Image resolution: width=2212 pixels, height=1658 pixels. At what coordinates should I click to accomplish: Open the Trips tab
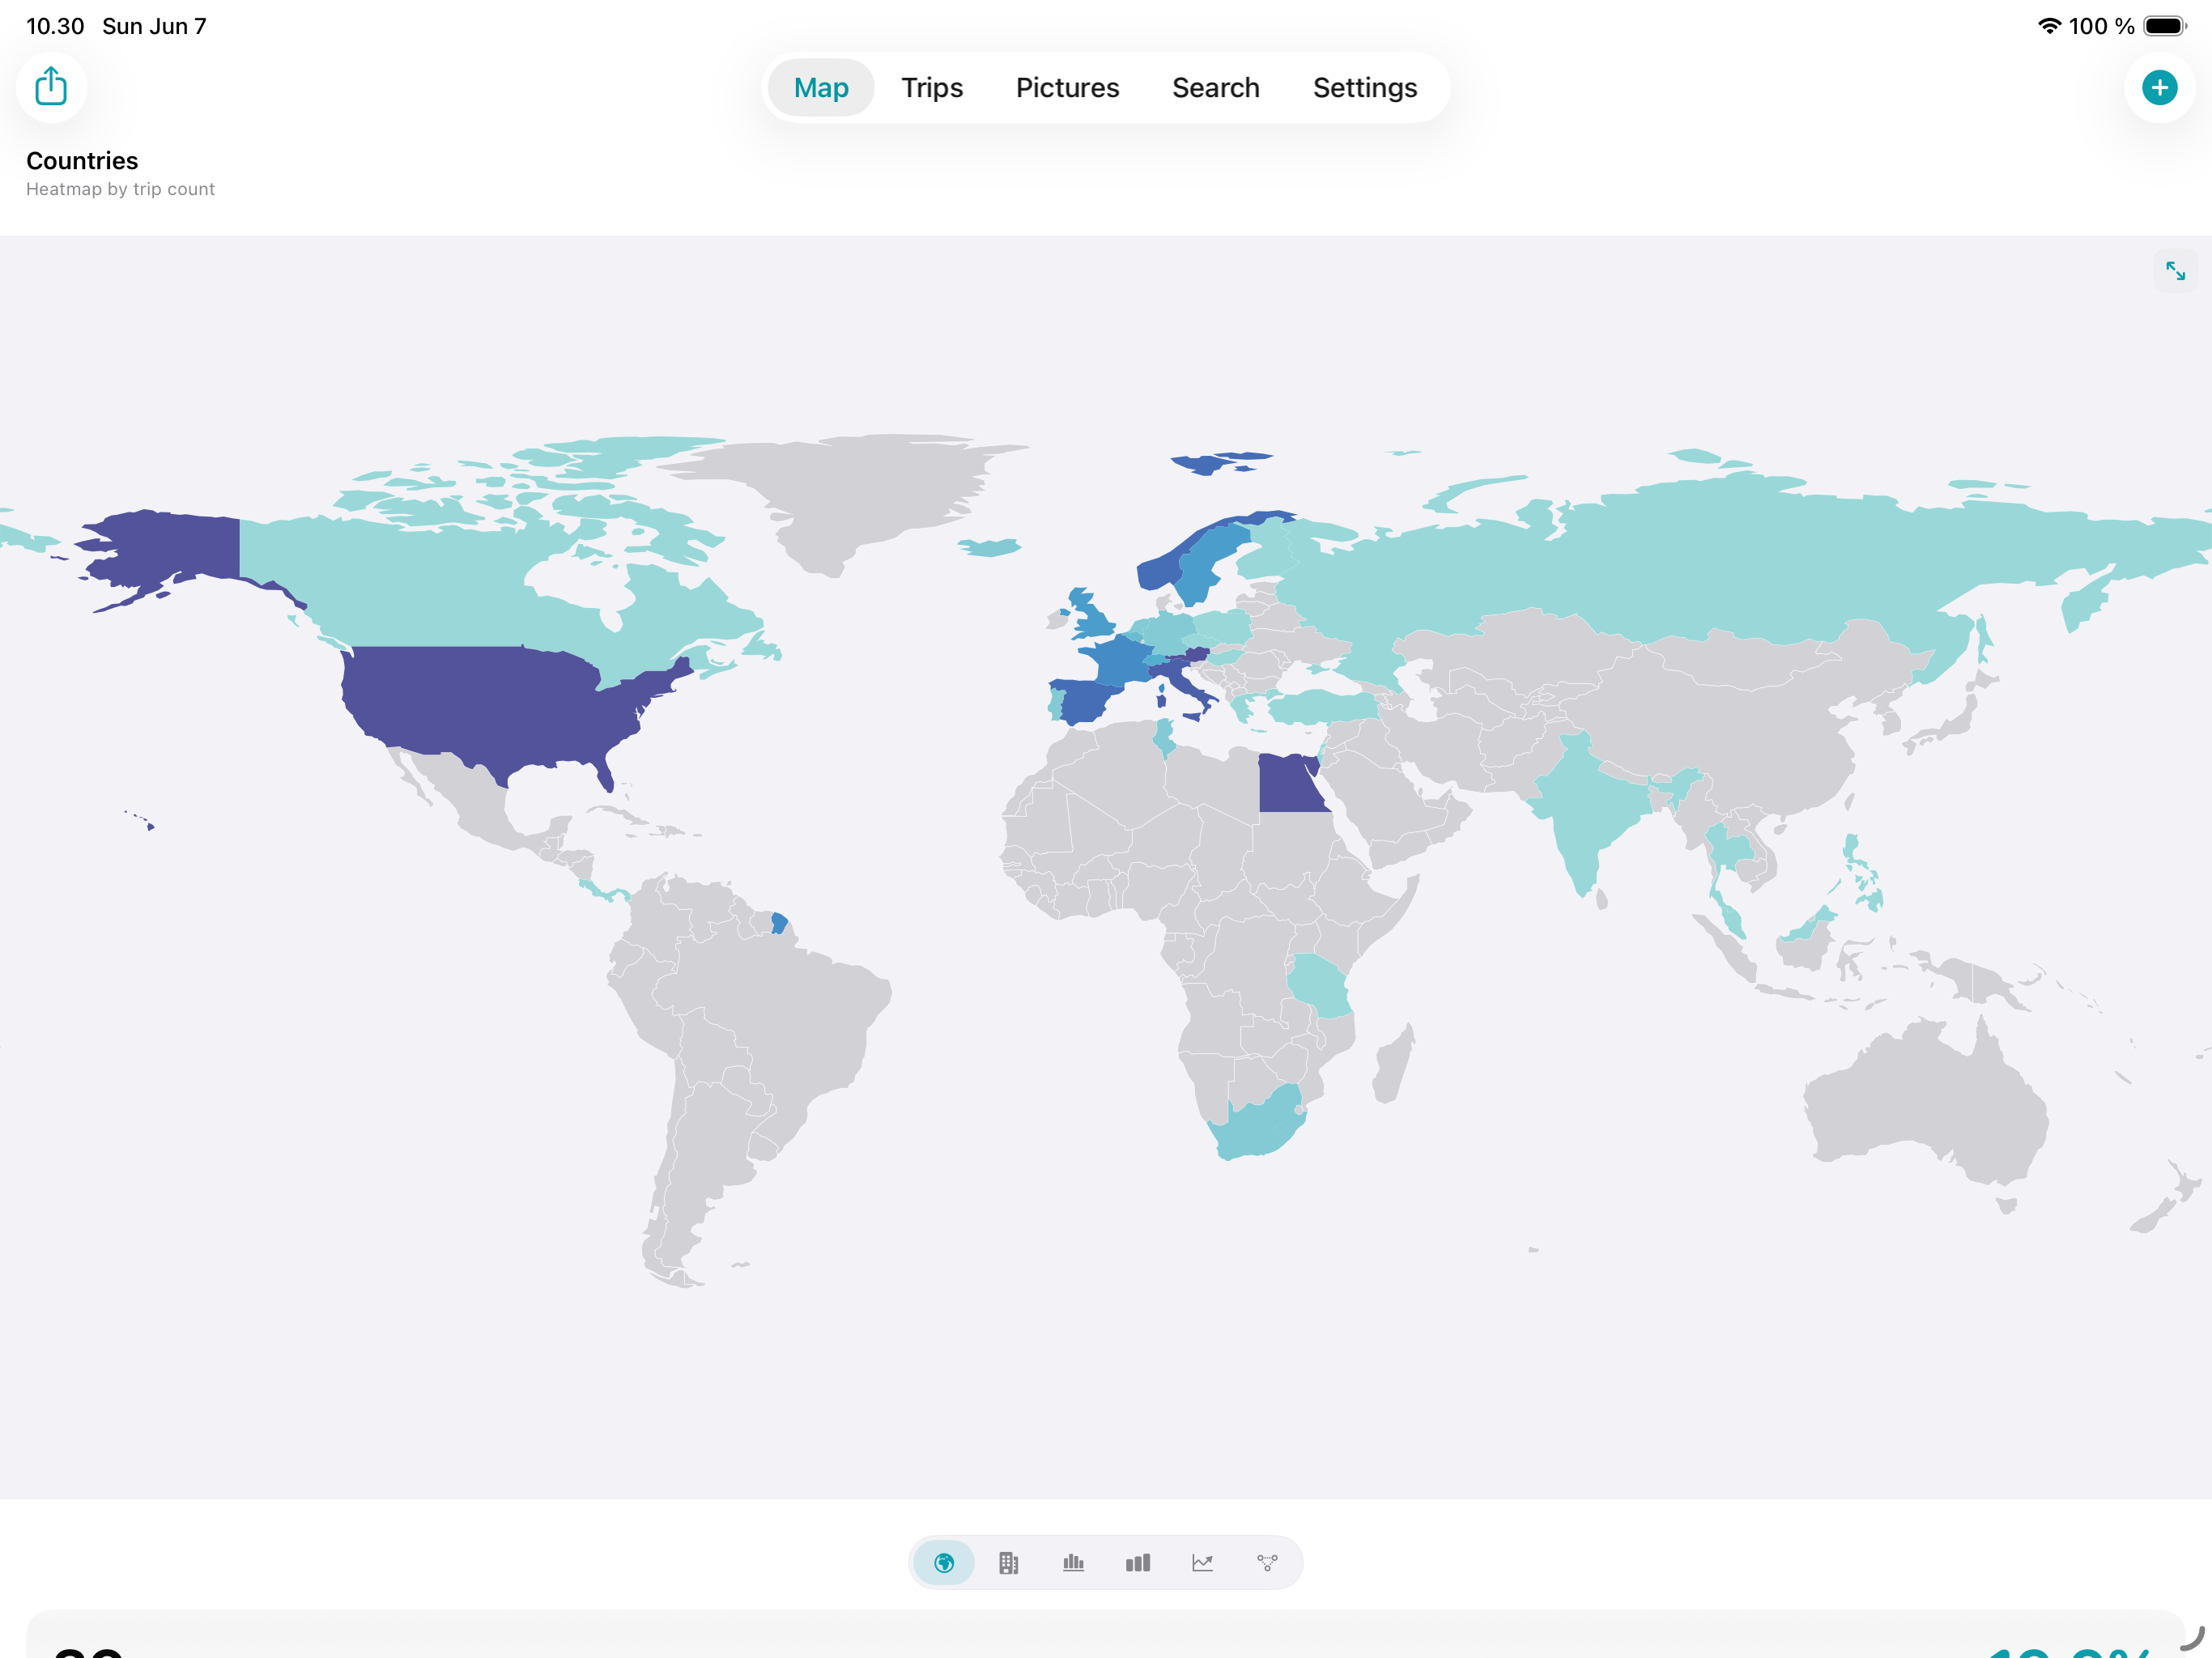click(x=932, y=88)
